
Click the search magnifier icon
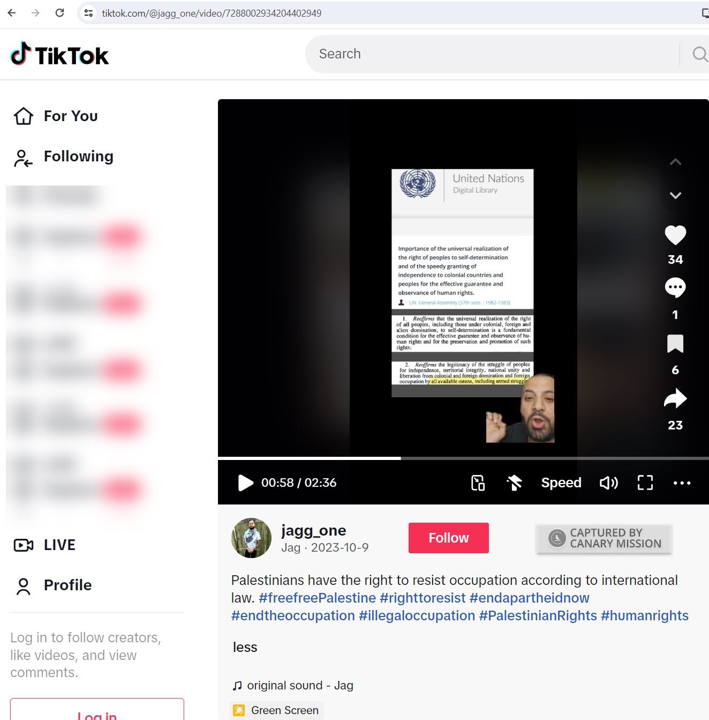click(699, 54)
